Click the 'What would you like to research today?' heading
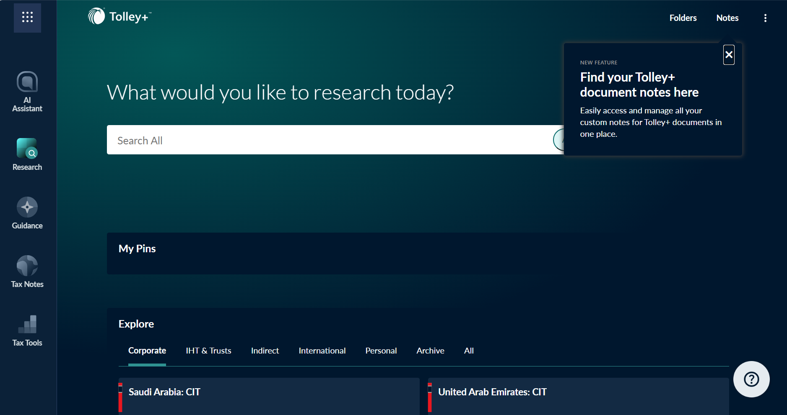The height and width of the screenshot is (415, 787). coord(280,92)
